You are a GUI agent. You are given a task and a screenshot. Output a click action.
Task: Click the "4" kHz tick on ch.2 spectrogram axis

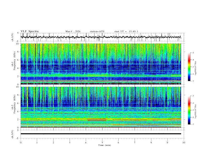tap(19, 111)
